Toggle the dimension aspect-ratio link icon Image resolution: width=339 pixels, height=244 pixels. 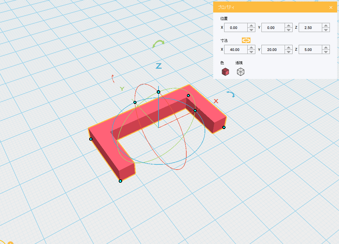[246, 40]
